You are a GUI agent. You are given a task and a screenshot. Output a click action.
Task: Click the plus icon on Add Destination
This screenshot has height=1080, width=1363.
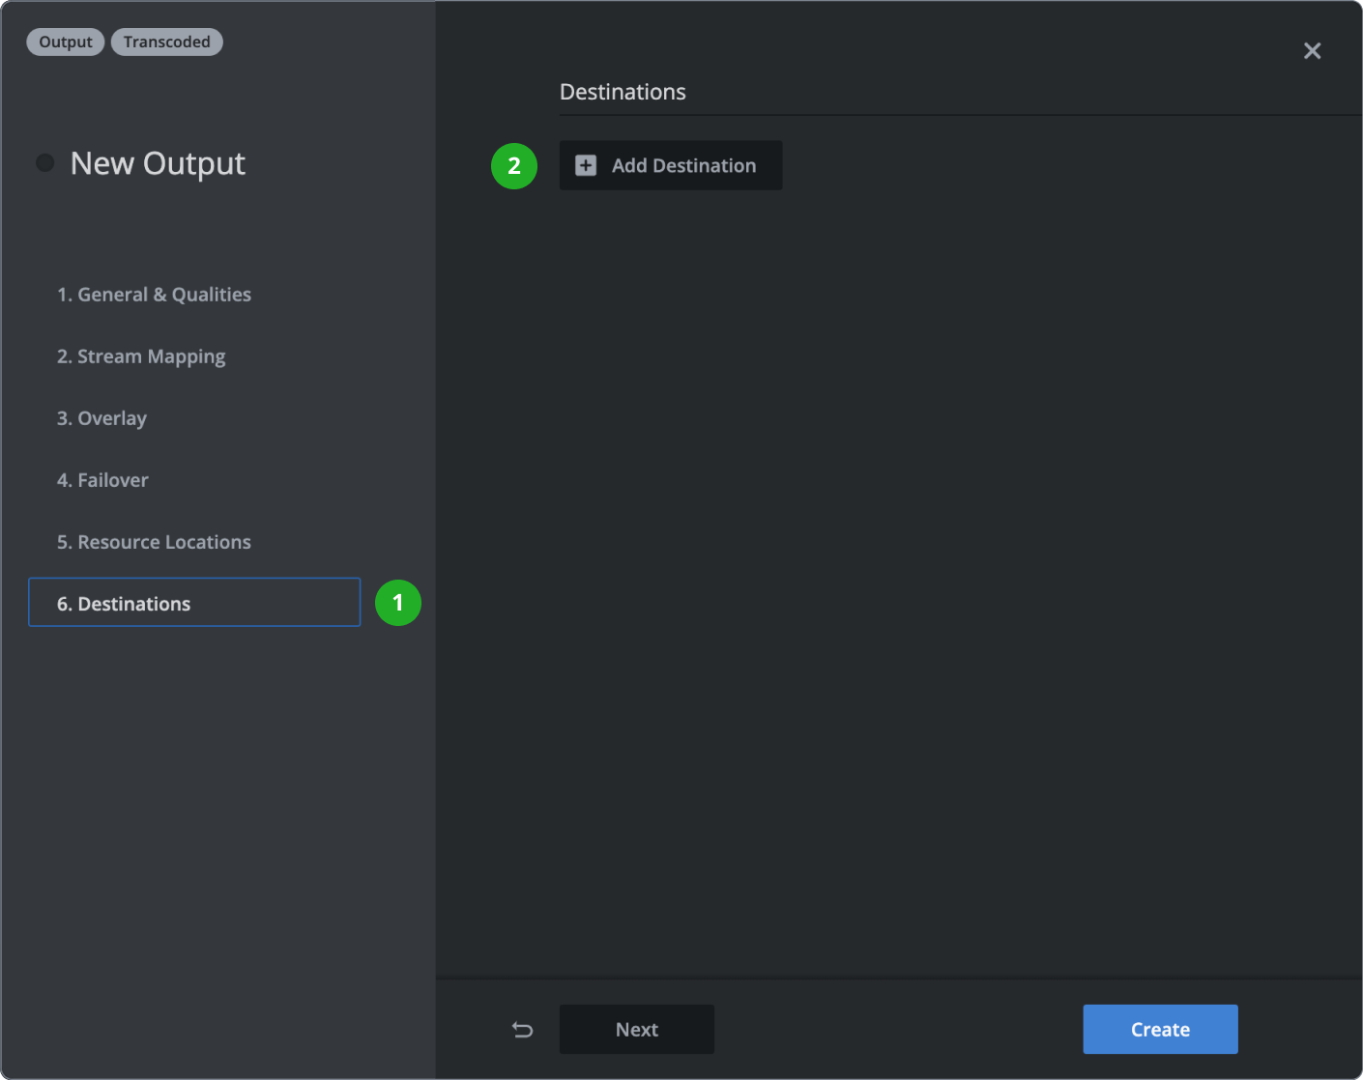[x=585, y=165]
